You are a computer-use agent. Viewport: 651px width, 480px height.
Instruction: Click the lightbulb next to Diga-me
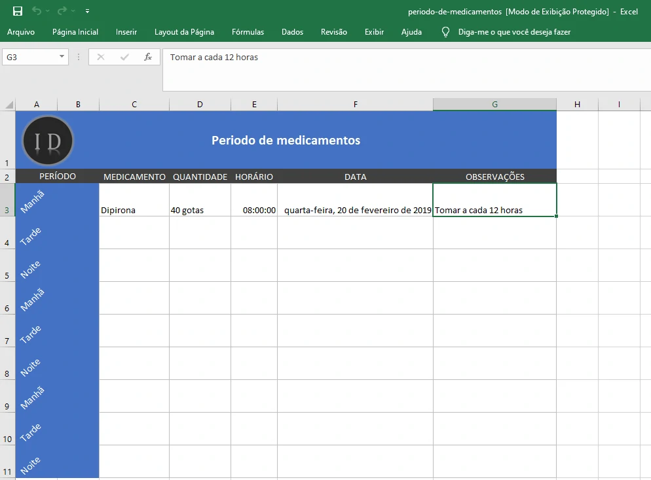(x=446, y=32)
